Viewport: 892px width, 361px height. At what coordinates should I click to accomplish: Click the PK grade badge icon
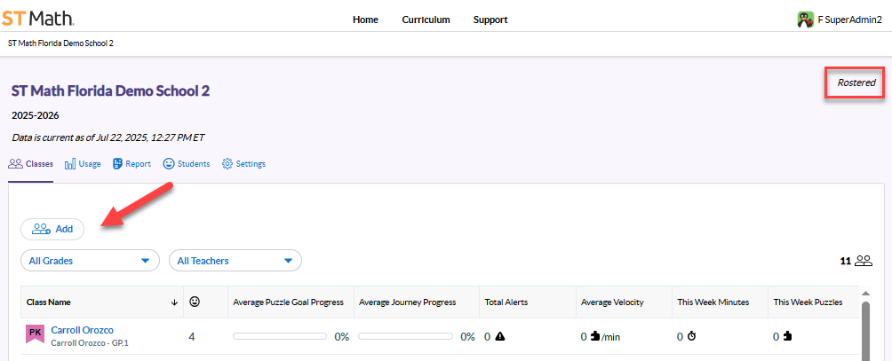[35, 334]
